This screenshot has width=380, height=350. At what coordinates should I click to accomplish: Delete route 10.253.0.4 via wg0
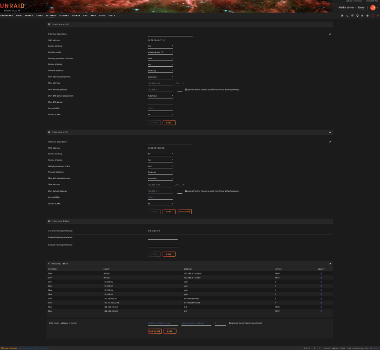pos(321,290)
